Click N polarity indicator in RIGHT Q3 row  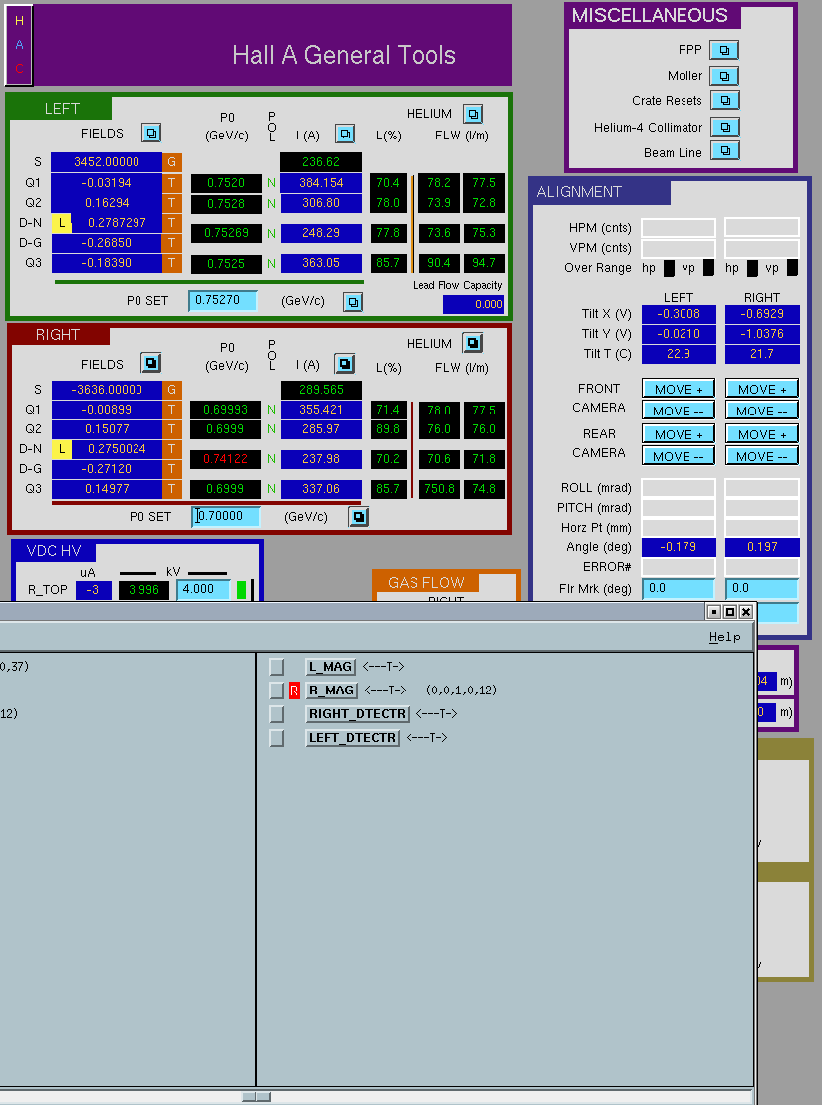(x=271, y=489)
